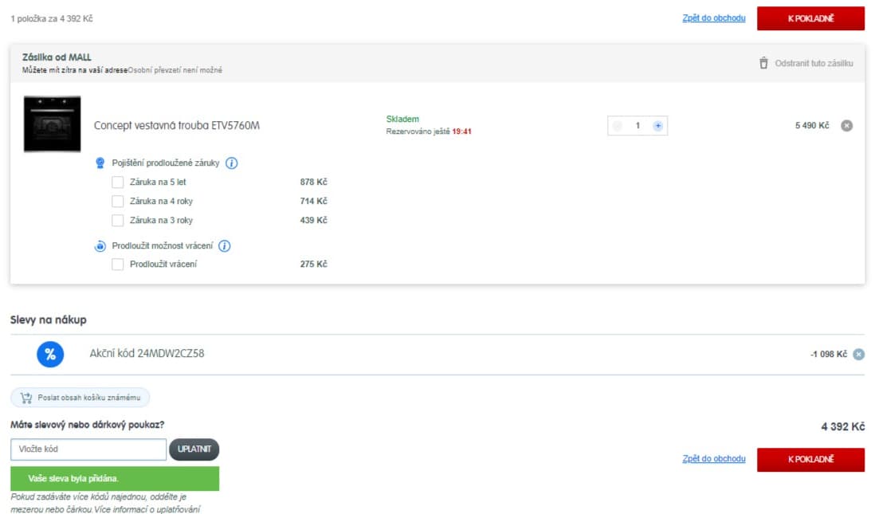Click the Vložte kód input field

click(88, 449)
